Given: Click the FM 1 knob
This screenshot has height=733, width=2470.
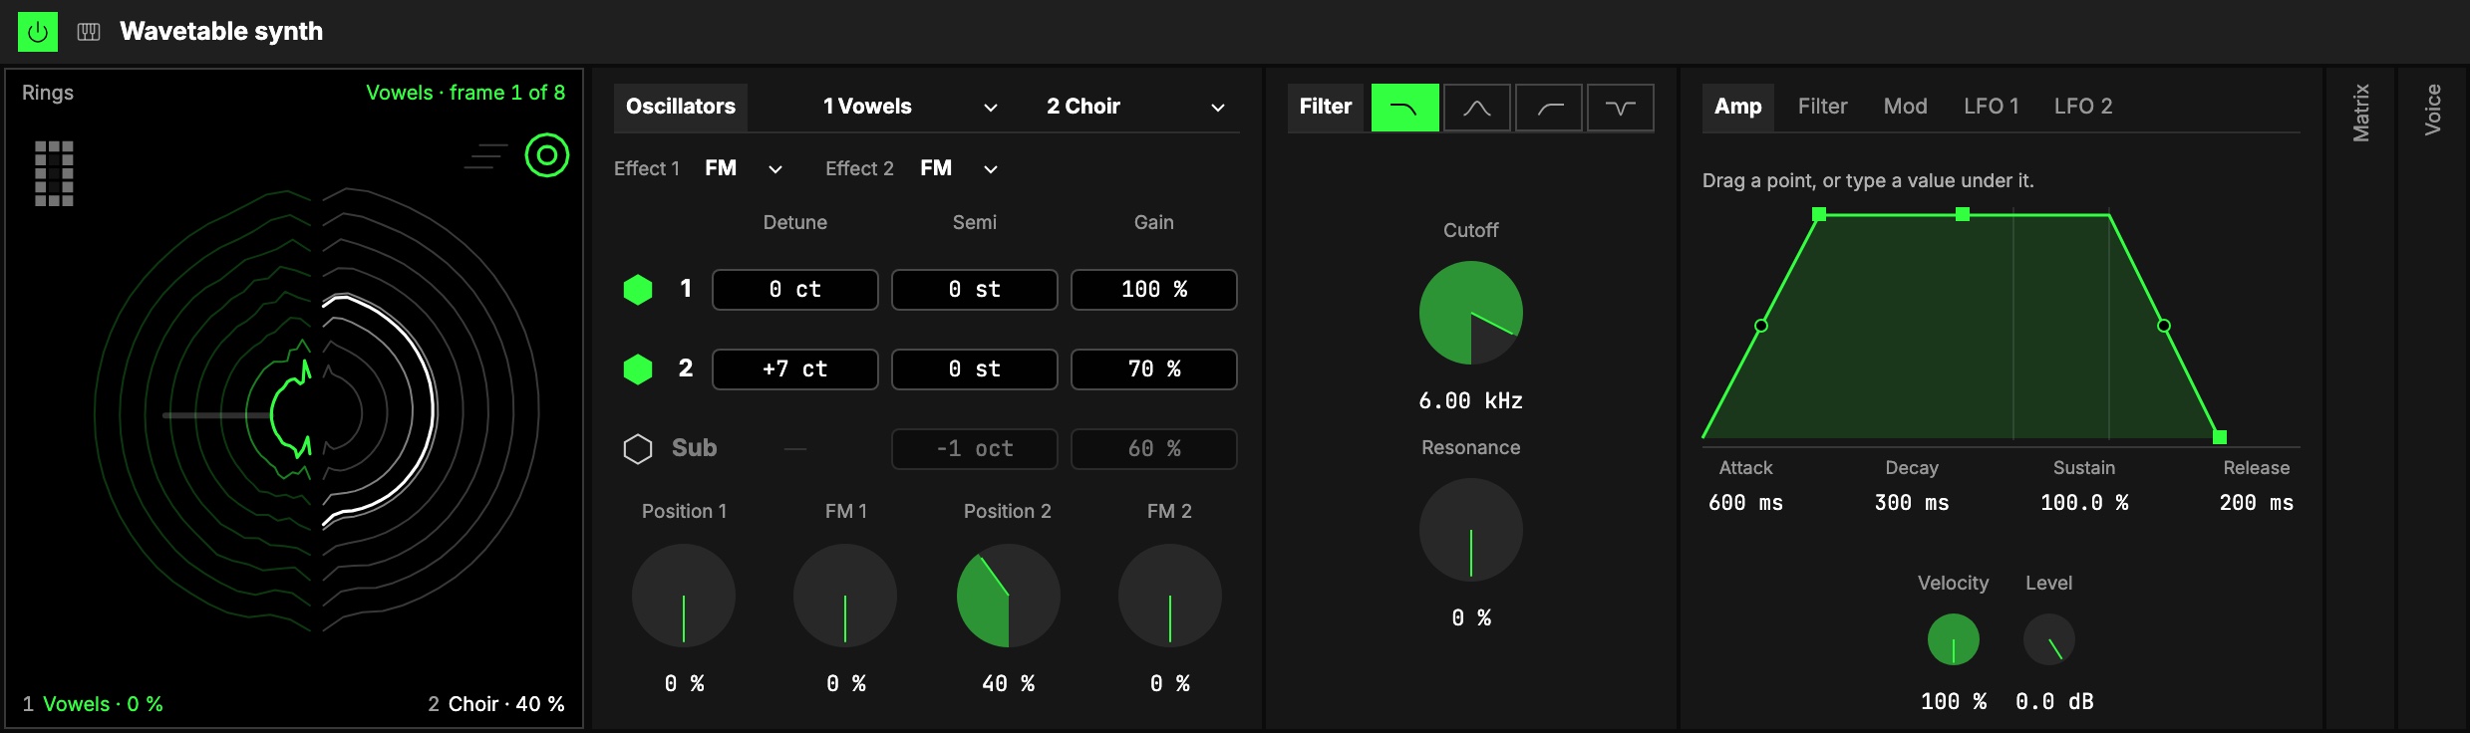Looking at the screenshot, I should coord(845,596).
